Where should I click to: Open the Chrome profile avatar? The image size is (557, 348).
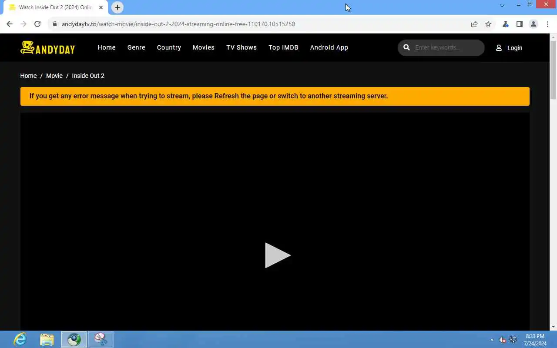[534, 24]
